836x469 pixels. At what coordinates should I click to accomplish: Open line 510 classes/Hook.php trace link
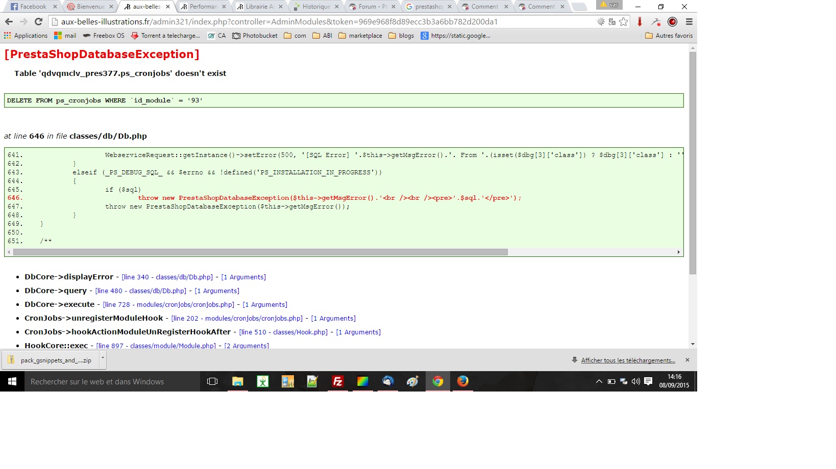(x=283, y=332)
